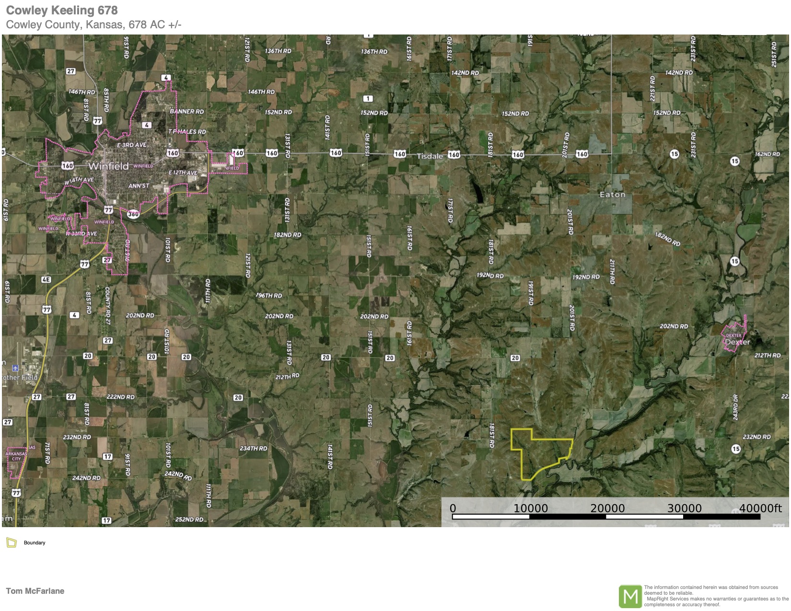791x611 pixels.
Task: Select the 4E route shield marker
Action: (46, 279)
